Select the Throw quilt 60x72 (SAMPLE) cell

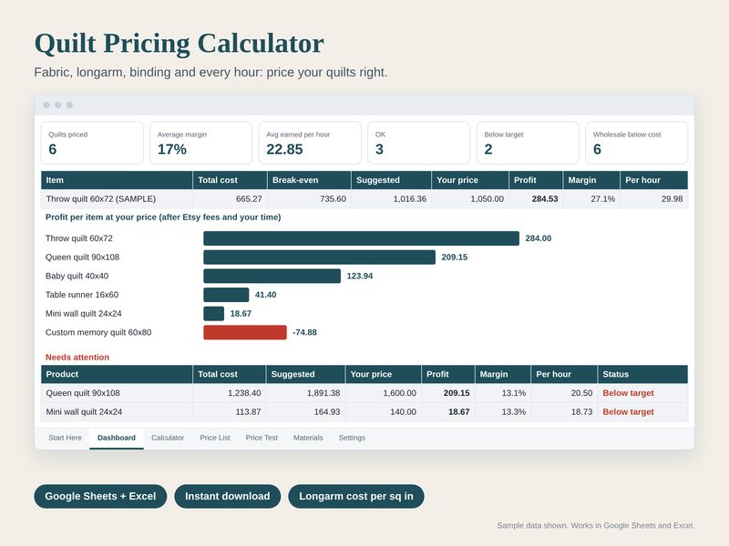(117, 198)
